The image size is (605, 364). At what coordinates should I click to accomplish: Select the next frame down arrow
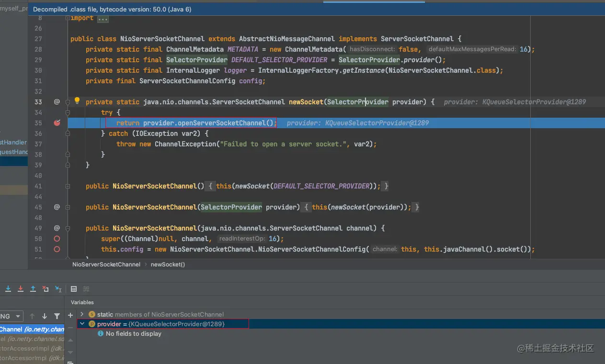click(45, 316)
